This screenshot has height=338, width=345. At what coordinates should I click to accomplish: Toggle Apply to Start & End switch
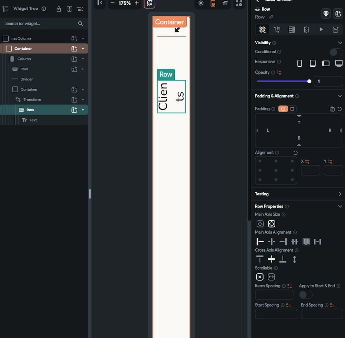tap(305, 295)
